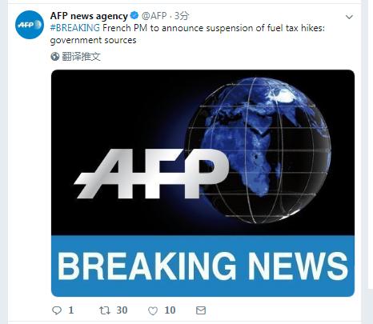Click the 翻译推文 translate tweet link

(81, 57)
